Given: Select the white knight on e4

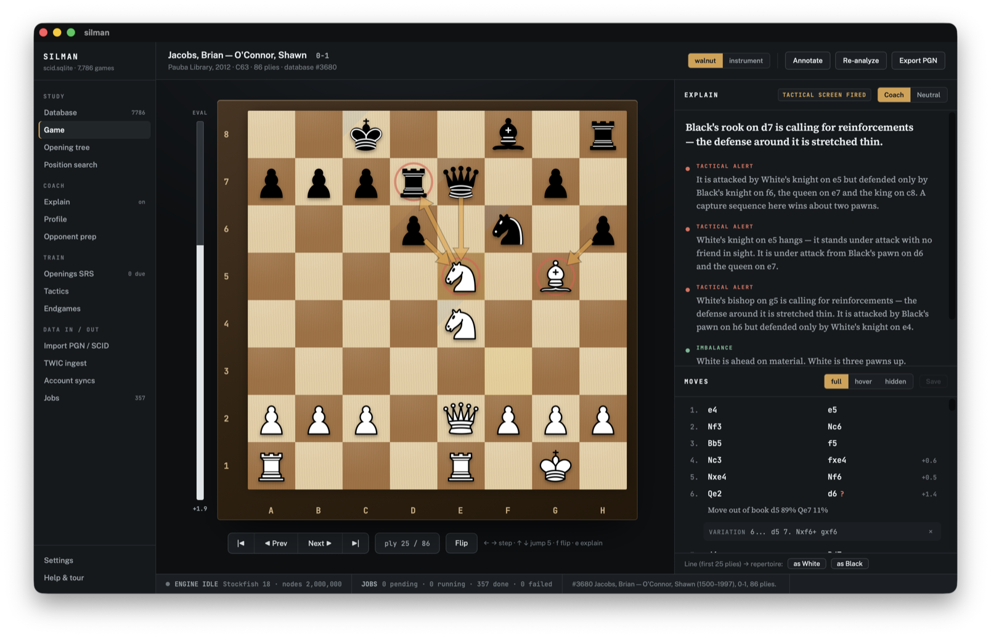Looking at the screenshot, I should (x=461, y=324).
